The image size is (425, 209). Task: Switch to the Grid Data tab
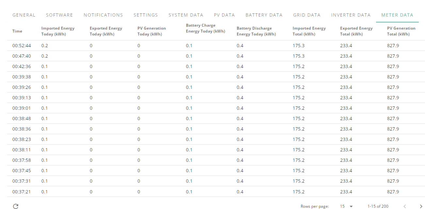[307, 15]
